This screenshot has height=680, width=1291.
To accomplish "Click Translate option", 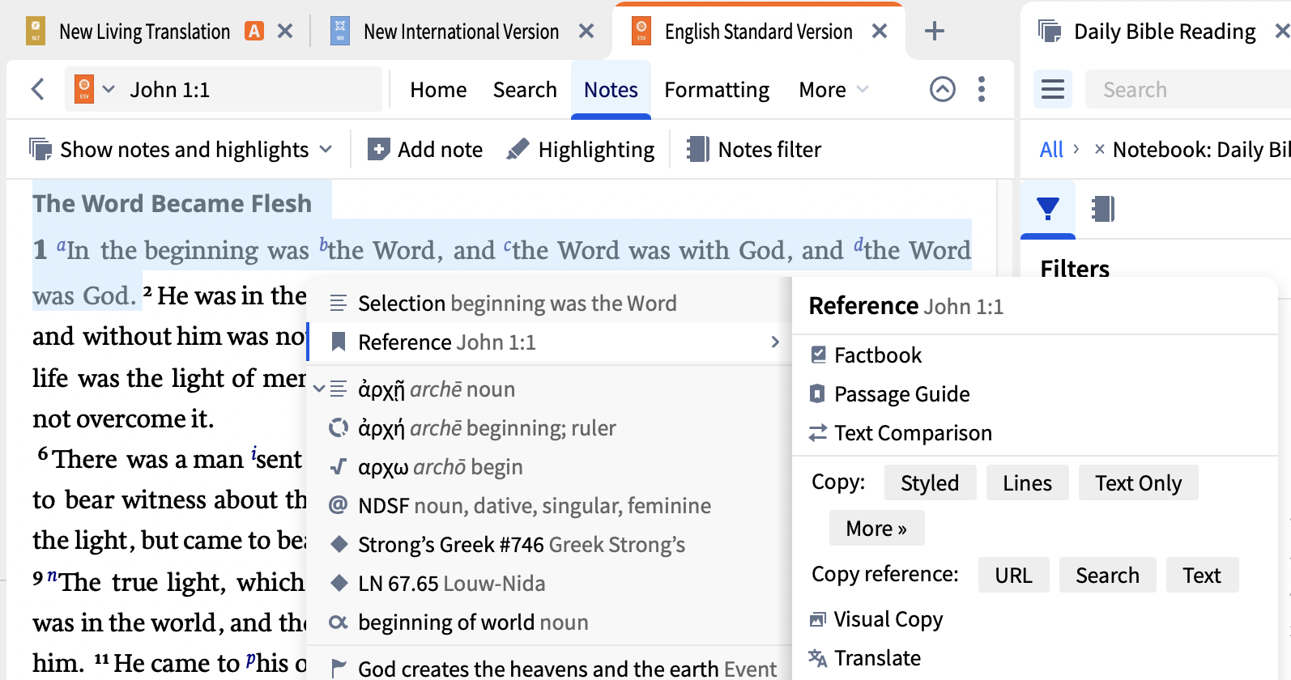I will pos(864,658).
